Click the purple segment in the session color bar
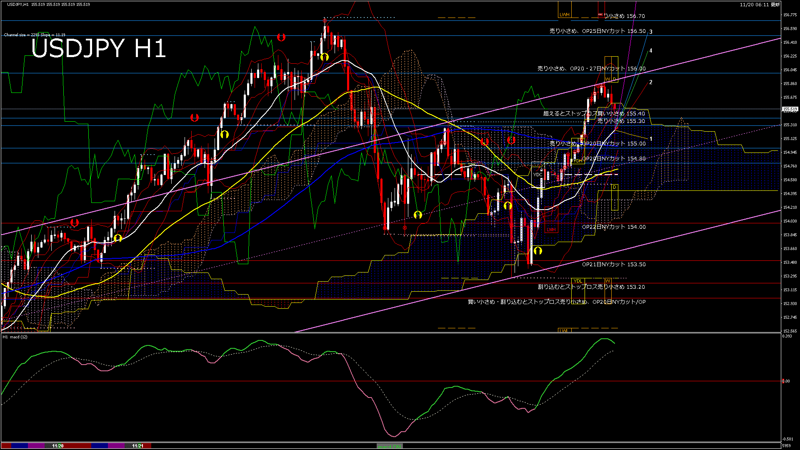The width and height of the screenshot is (800, 450). [37, 446]
